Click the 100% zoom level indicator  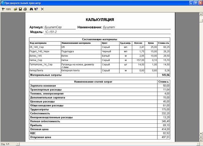click(x=8, y=9)
